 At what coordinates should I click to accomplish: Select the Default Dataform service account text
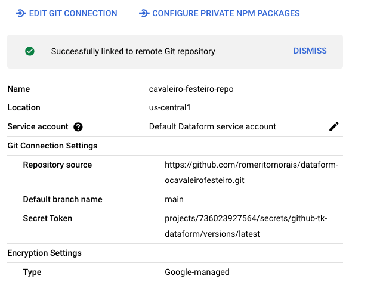point(212,126)
